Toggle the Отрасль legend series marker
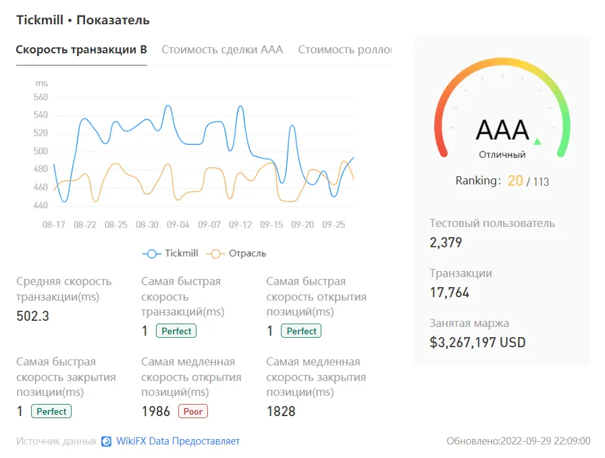The width and height of the screenshot is (605, 458). [x=215, y=254]
